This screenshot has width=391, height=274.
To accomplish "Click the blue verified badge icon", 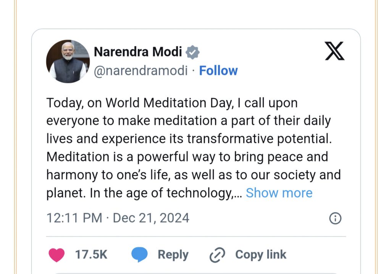I will 192,52.
